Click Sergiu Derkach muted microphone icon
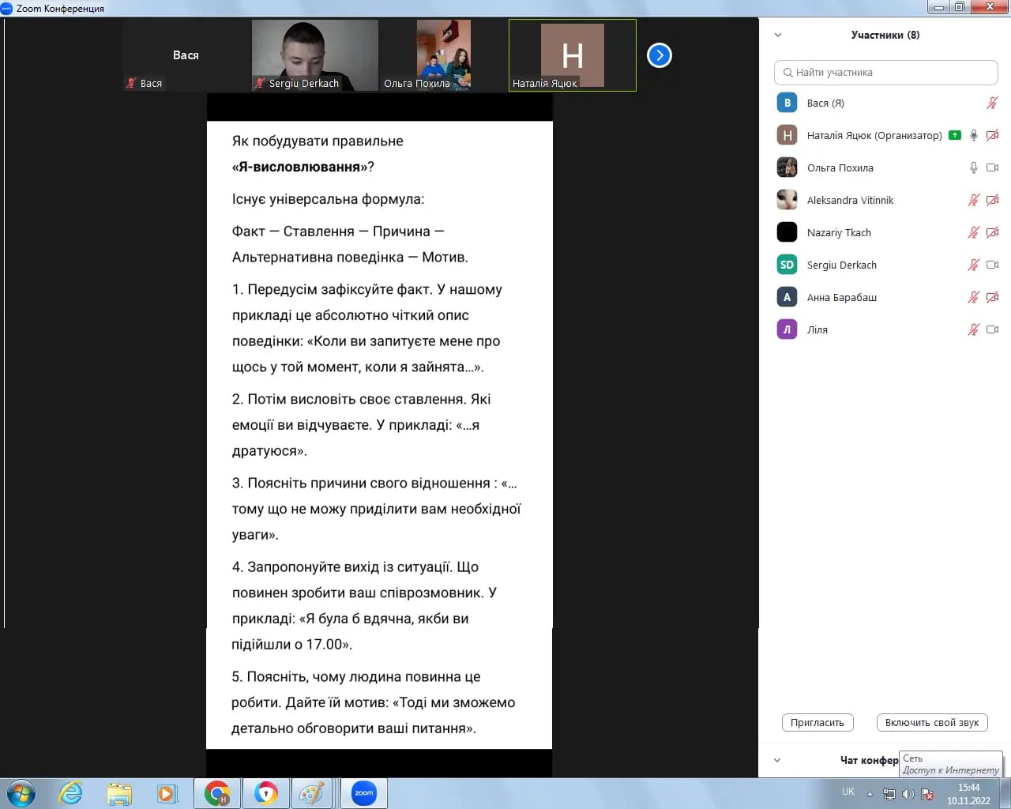 tap(974, 265)
